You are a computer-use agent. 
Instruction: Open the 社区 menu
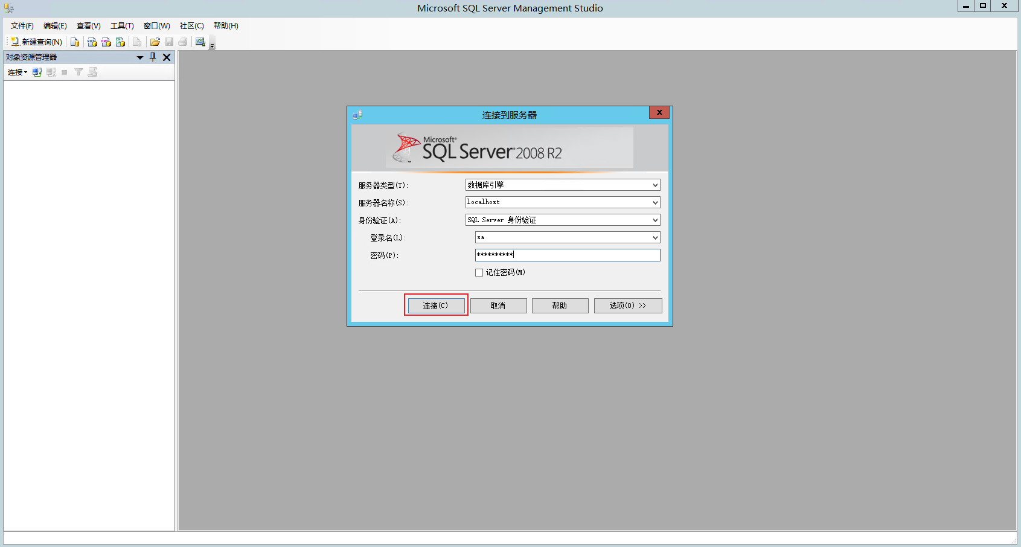(x=191, y=25)
